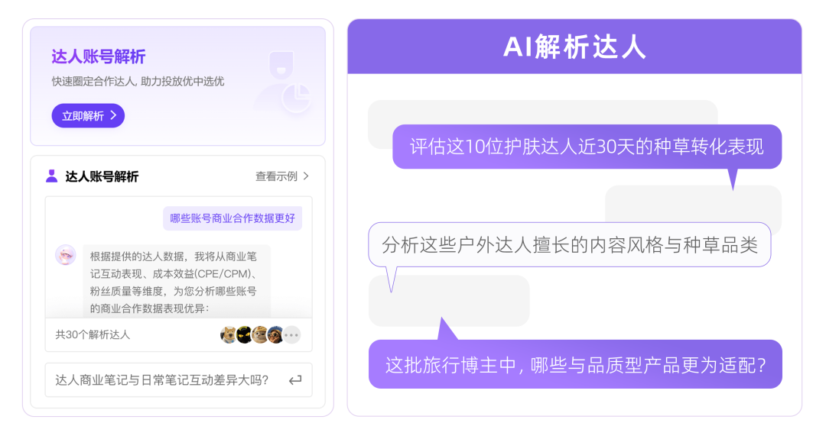Click the 这批旅行博主中 prompt bubble
This screenshot has height=439, width=826.
click(575, 364)
